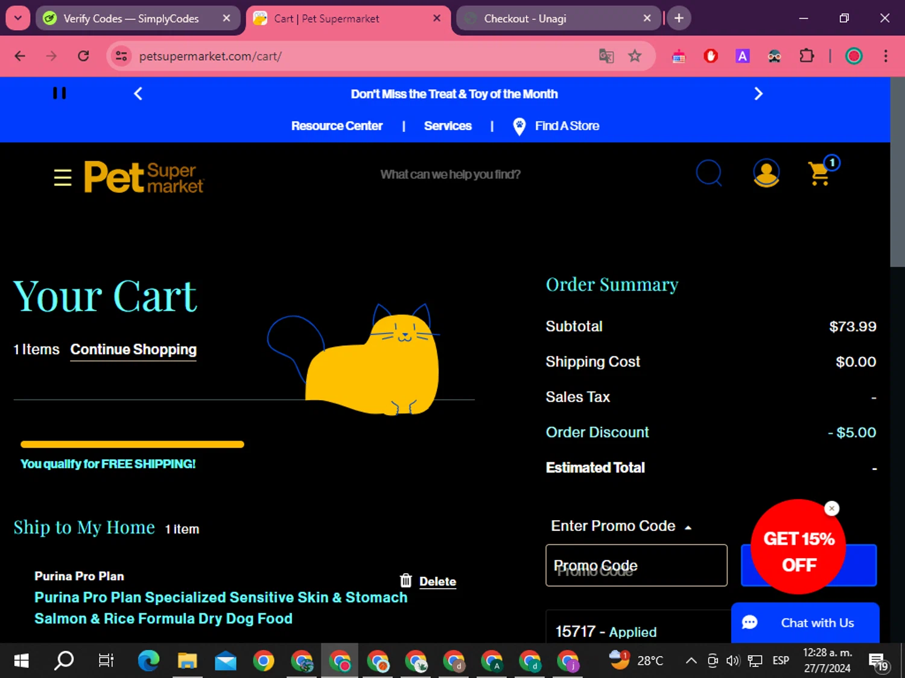Viewport: 905px width, 678px height.
Task: Open Windows notification center
Action: coord(878,661)
